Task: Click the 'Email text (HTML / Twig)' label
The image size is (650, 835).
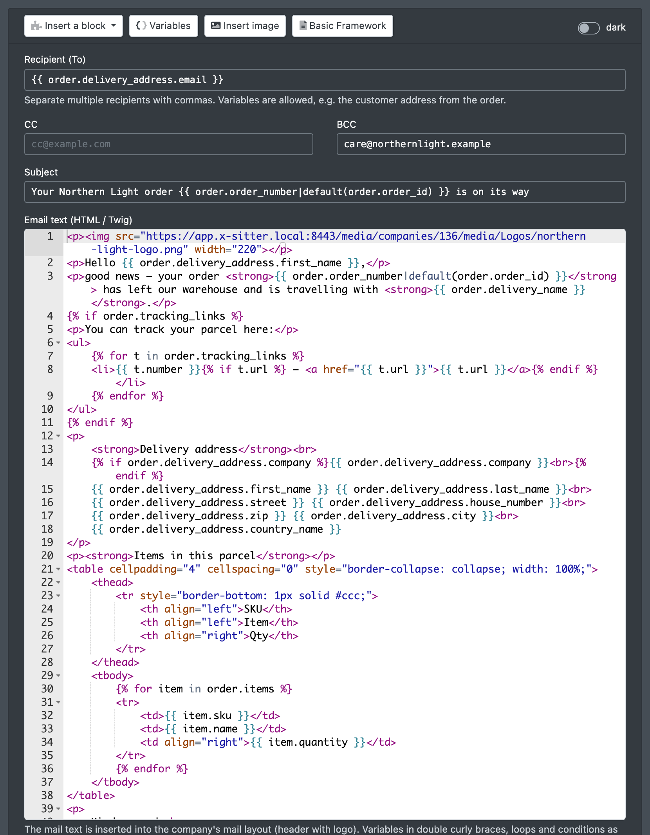Action: pyautogui.click(x=78, y=220)
